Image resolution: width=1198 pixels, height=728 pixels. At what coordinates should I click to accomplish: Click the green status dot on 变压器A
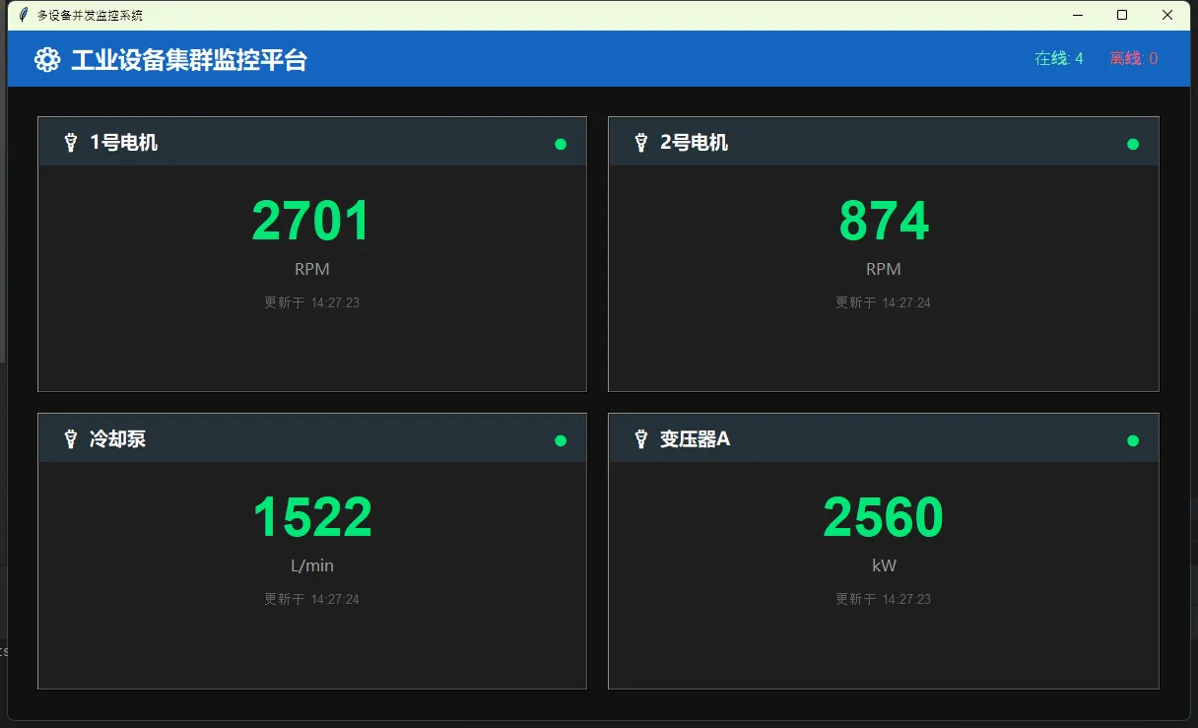[1133, 440]
